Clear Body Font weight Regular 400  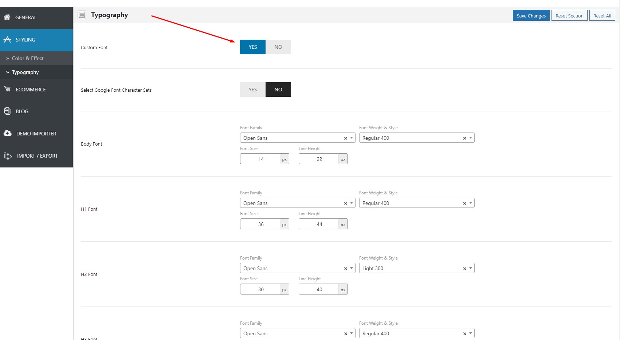coord(464,138)
